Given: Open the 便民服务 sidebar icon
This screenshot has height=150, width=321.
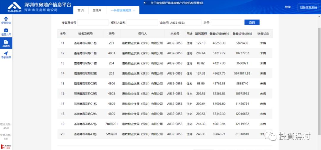Looking at the screenshot, I should pyautogui.click(x=6, y=21).
